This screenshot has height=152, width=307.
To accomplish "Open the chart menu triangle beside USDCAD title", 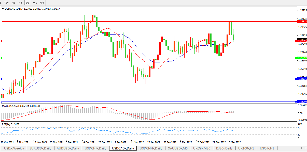I will [3, 9].
